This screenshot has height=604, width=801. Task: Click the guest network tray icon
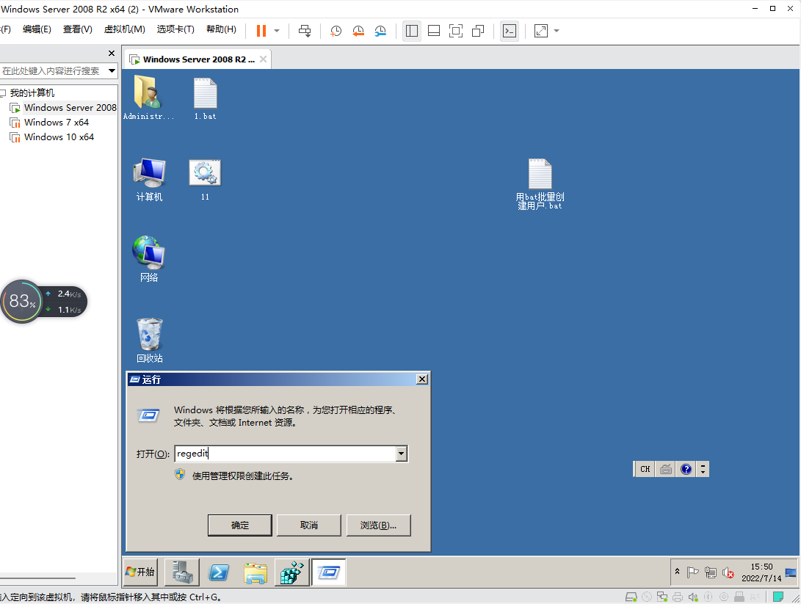(710, 572)
